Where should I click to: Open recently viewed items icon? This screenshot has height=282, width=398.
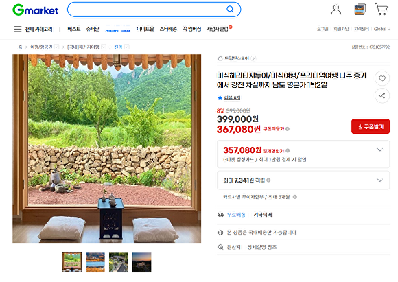[x=360, y=10]
